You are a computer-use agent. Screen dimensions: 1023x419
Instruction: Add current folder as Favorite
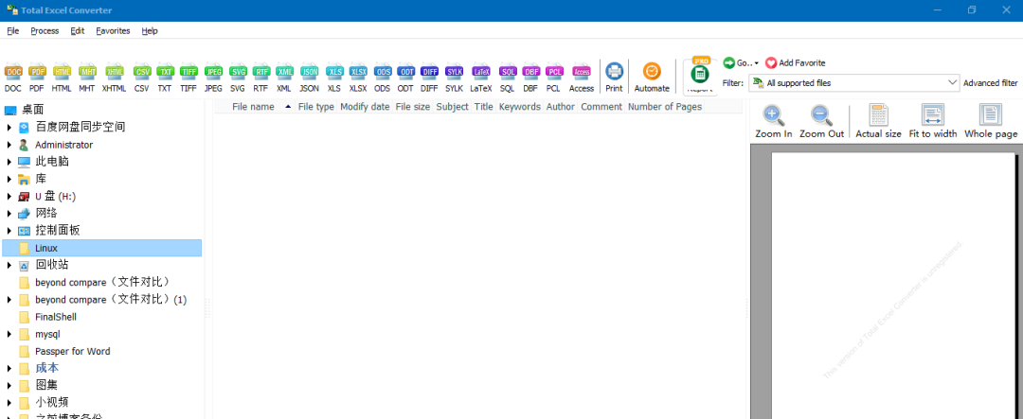pyautogui.click(x=796, y=63)
